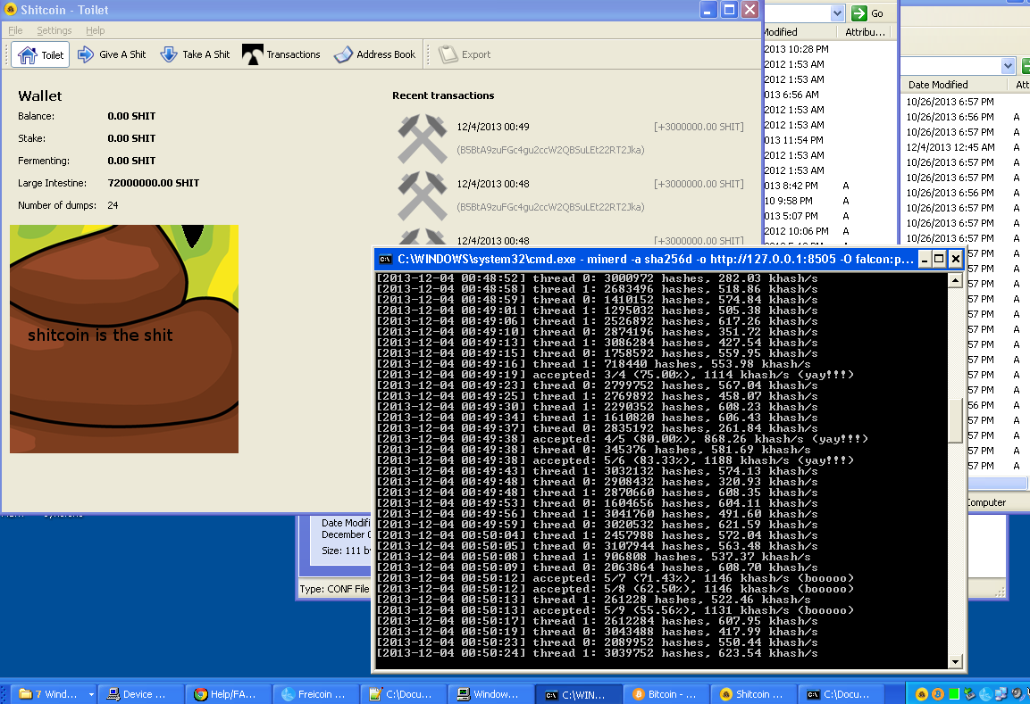The height and width of the screenshot is (704, 1030).
Task: Click the Type: CONF File details text
Action: coord(334,589)
